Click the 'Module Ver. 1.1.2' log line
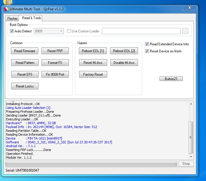This screenshot has height=181, width=206. (x=19, y=157)
